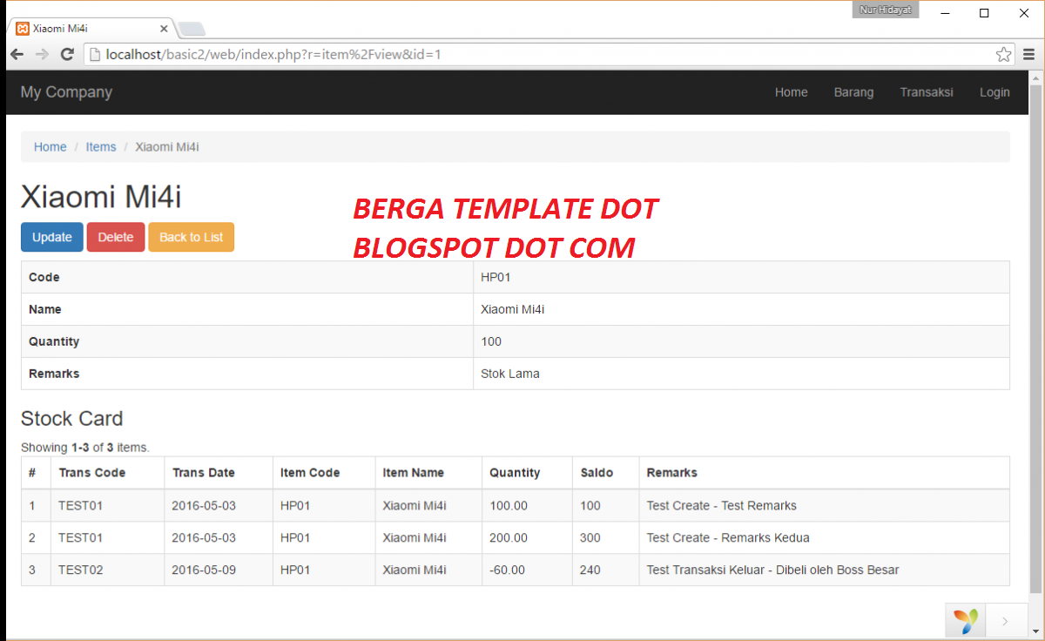The image size is (1045, 641).
Task: Open the Barang navbar item
Action: pyautogui.click(x=853, y=92)
